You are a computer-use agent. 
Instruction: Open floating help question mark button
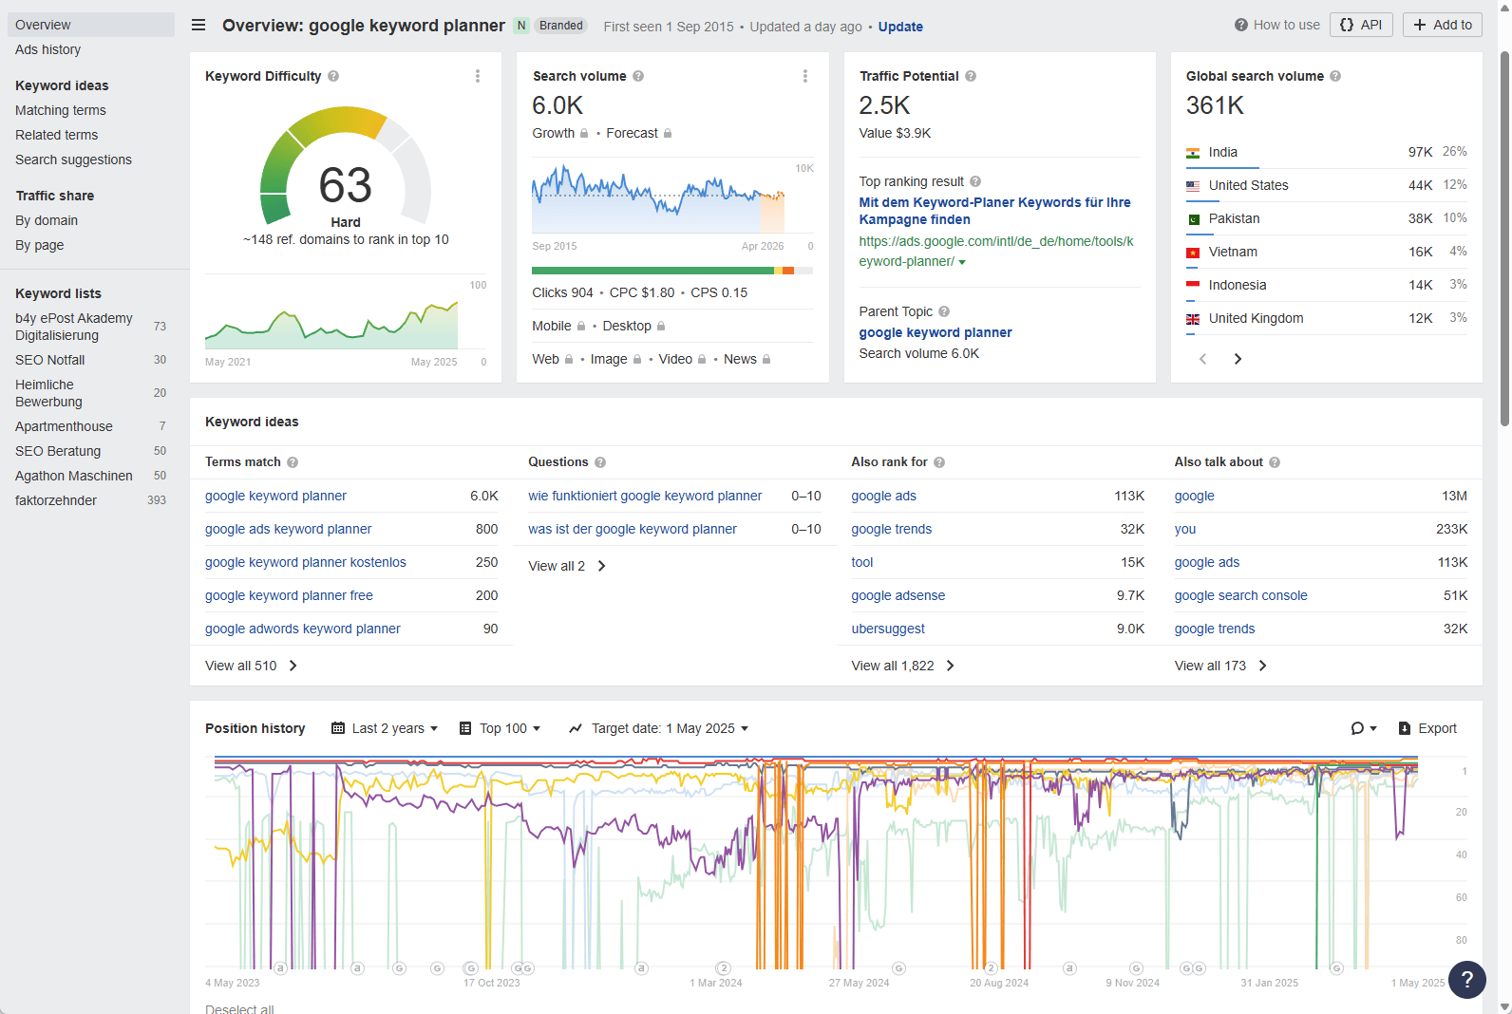click(1467, 980)
